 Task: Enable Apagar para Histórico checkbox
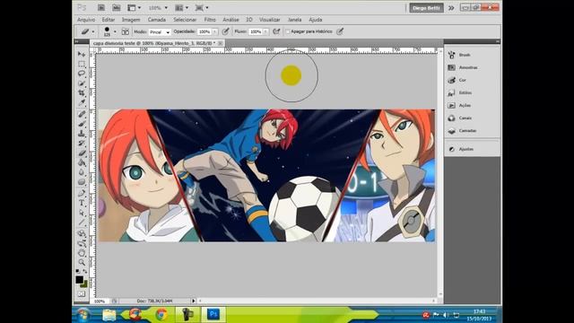pos(288,32)
